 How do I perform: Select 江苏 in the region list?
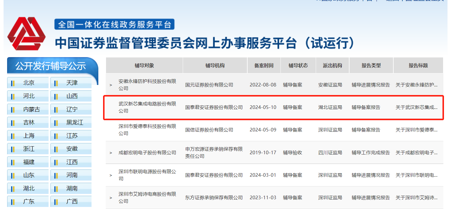(72, 136)
